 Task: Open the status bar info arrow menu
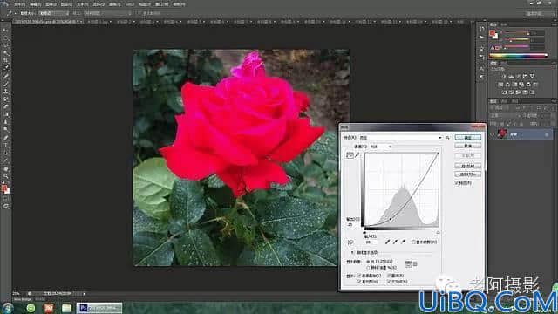(85, 294)
